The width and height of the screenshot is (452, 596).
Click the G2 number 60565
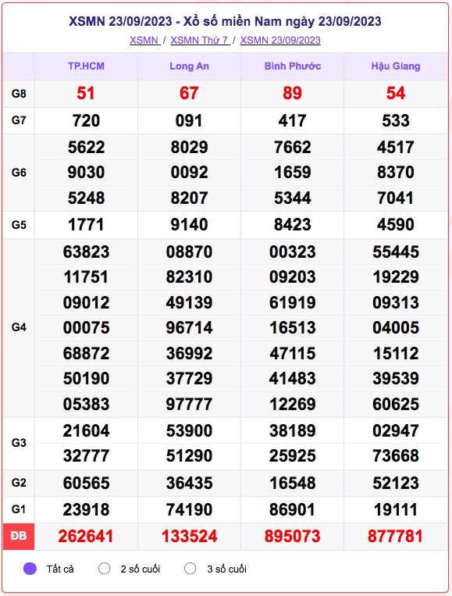86,483
